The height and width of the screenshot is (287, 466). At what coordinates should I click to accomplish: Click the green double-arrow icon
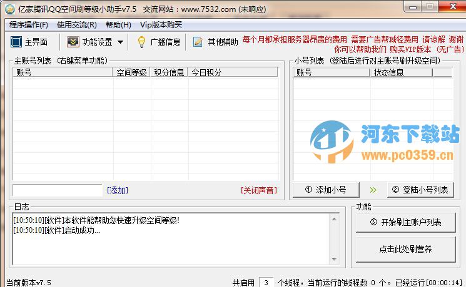[x=373, y=190]
